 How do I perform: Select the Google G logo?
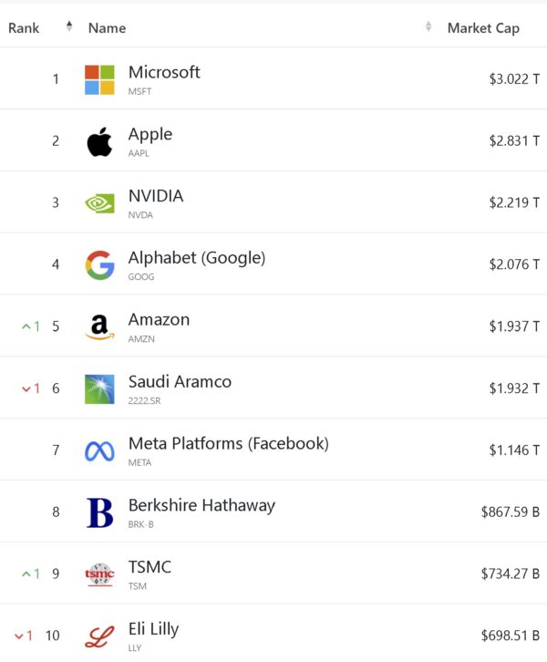(x=99, y=265)
